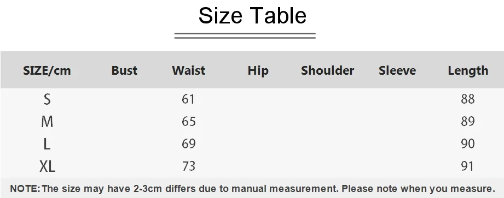Image resolution: width=504 pixels, height=198 pixels.
Task: Click the Size Table title
Action: point(252,15)
